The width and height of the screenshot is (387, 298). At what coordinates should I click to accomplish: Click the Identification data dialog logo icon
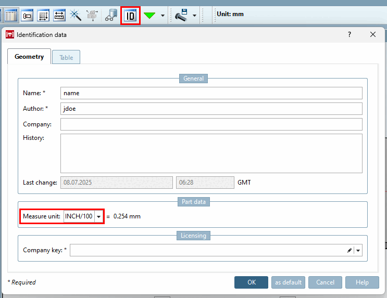[10, 34]
